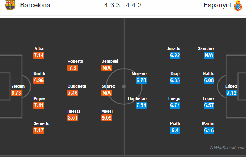This screenshot has width=246, height=157.
Task: Select Piqué's 7.41 rating badge
Action: coord(39,105)
